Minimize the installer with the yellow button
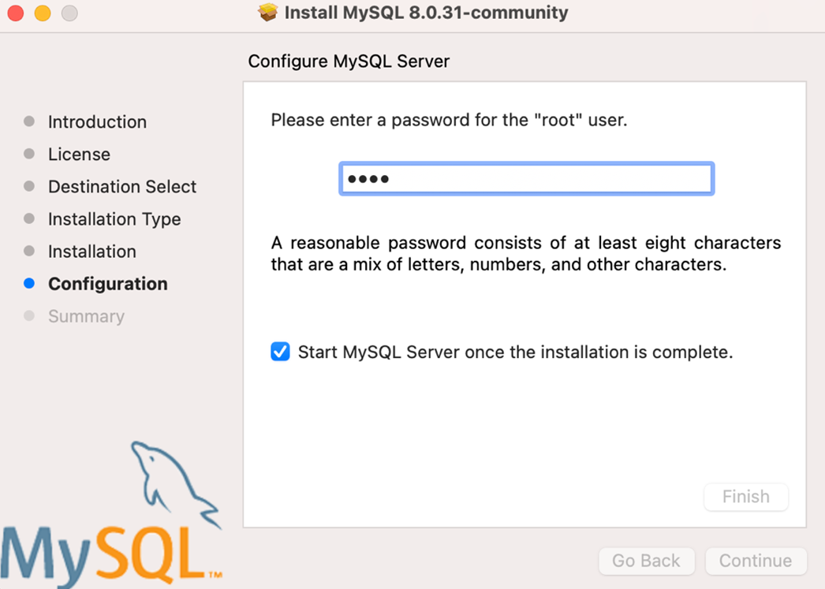825x589 pixels. coord(43,13)
